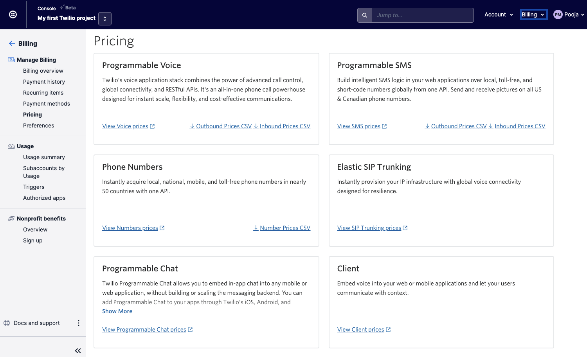
Task: Open Nonprofit Overview in sidebar
Action: point(35,230)
